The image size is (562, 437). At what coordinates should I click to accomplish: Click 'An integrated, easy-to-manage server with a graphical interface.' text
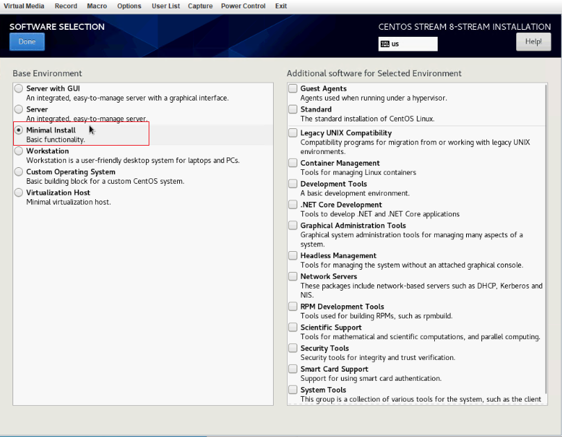click(x=127, y=98)
